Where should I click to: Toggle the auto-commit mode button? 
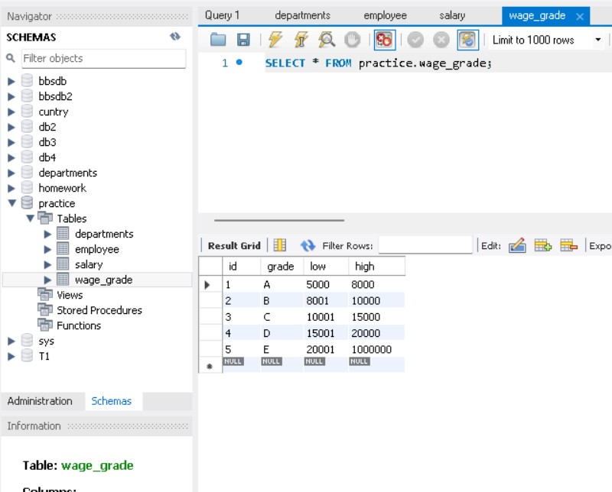467,40
